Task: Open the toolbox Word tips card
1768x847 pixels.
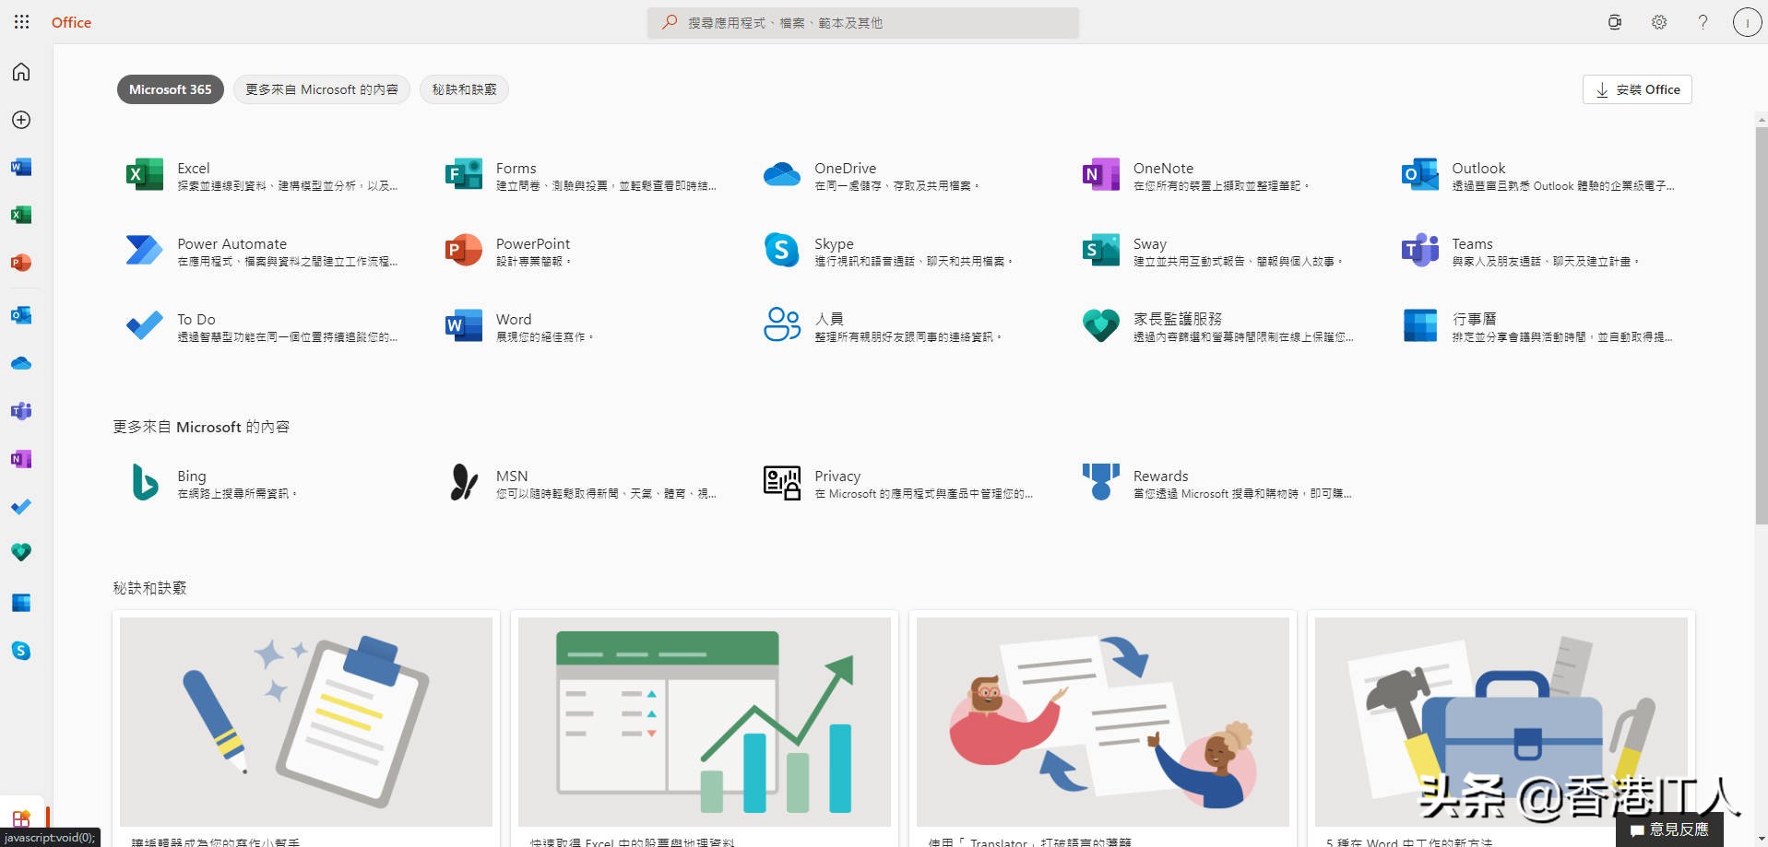Action: (x=1501, y=728)
